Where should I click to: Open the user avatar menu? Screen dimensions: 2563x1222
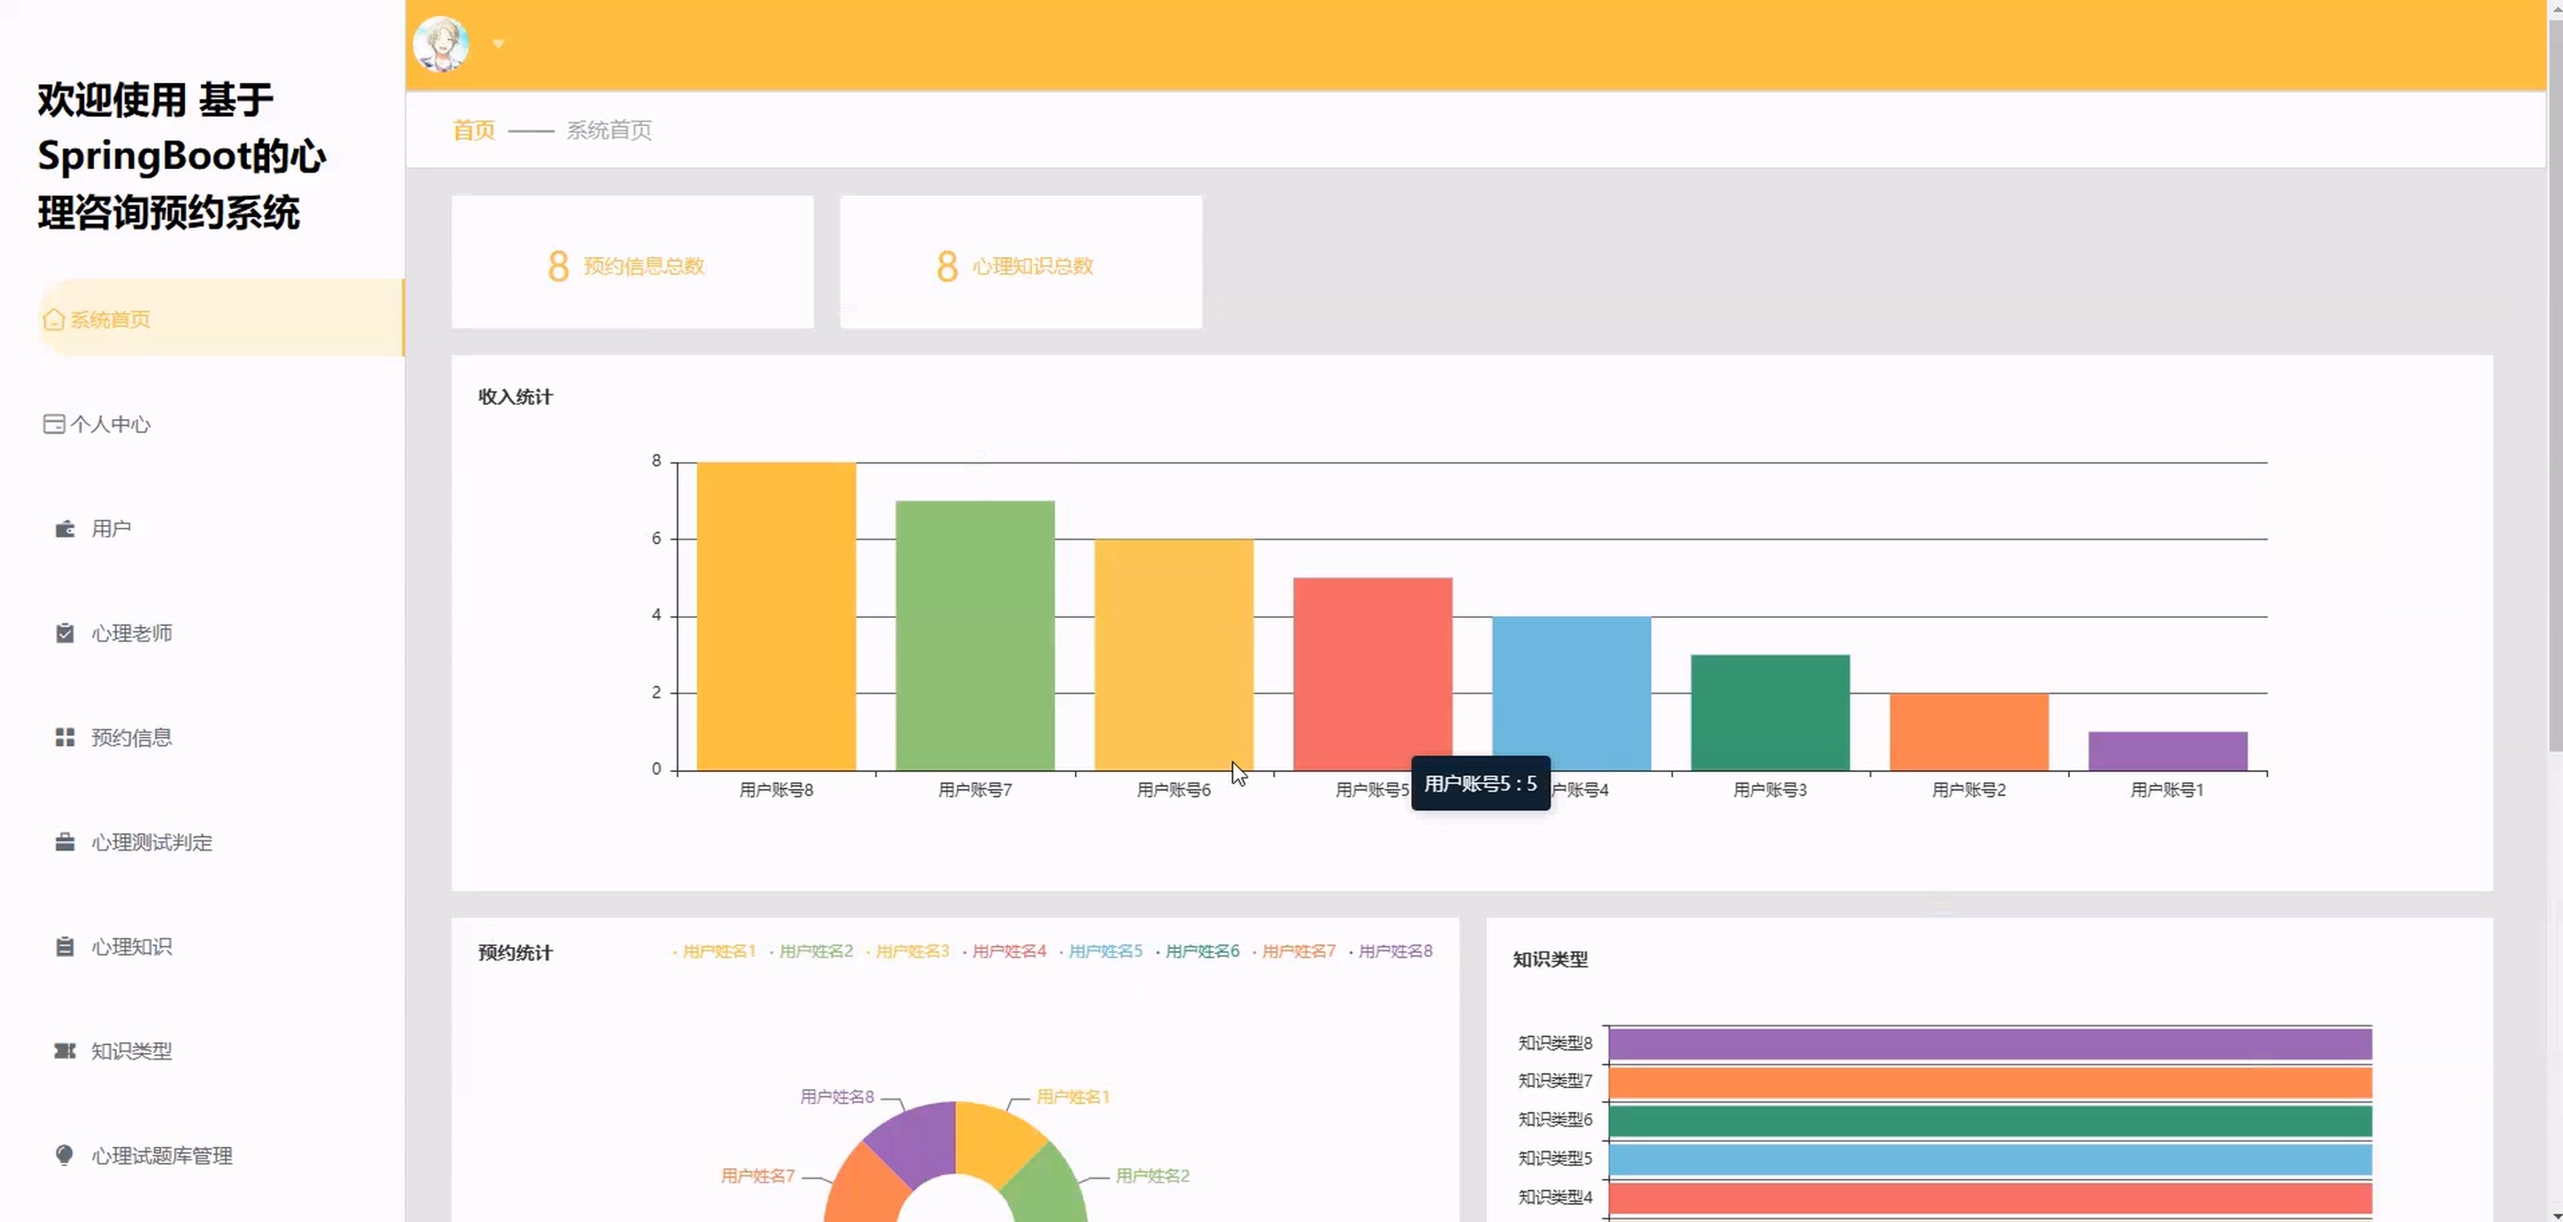pyautogui.click(x=441, y=44)
